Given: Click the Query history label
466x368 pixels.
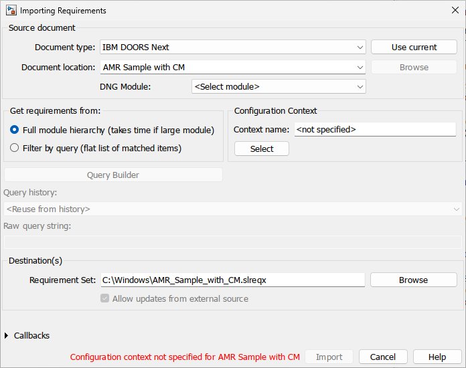Looking at the screenshot, I should [30, 193].
